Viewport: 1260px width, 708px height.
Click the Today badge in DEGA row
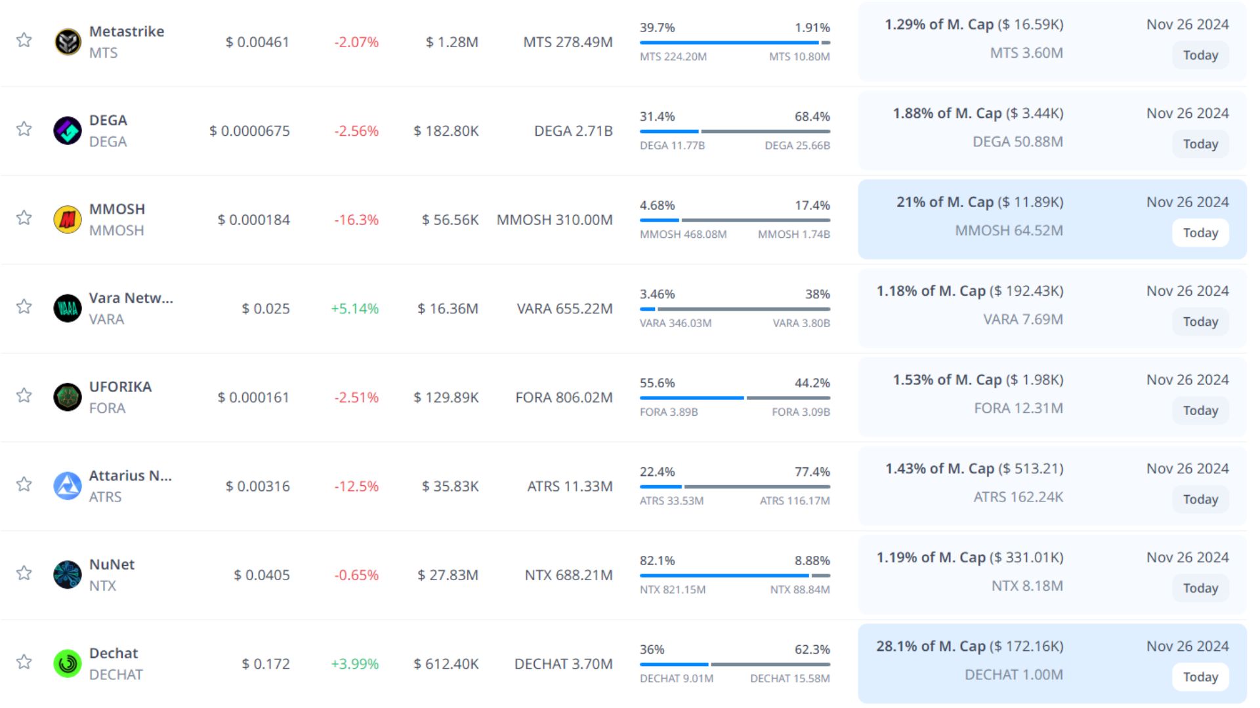pyautogui.click(x=1200, y=144)
